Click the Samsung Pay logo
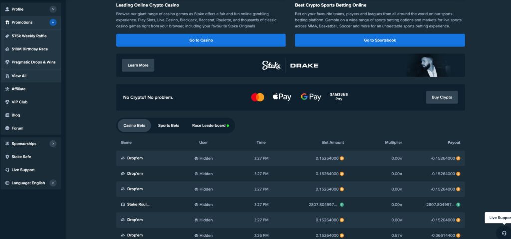This screenshot has height=239, width=511. click(339, 97)
